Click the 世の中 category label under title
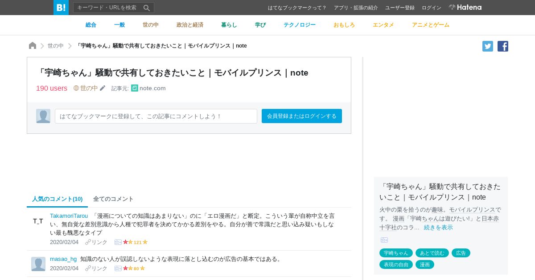The image size is (535, 280). pos(89,88)
